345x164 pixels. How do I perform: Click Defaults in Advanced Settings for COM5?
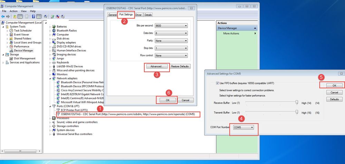(334, 99)
